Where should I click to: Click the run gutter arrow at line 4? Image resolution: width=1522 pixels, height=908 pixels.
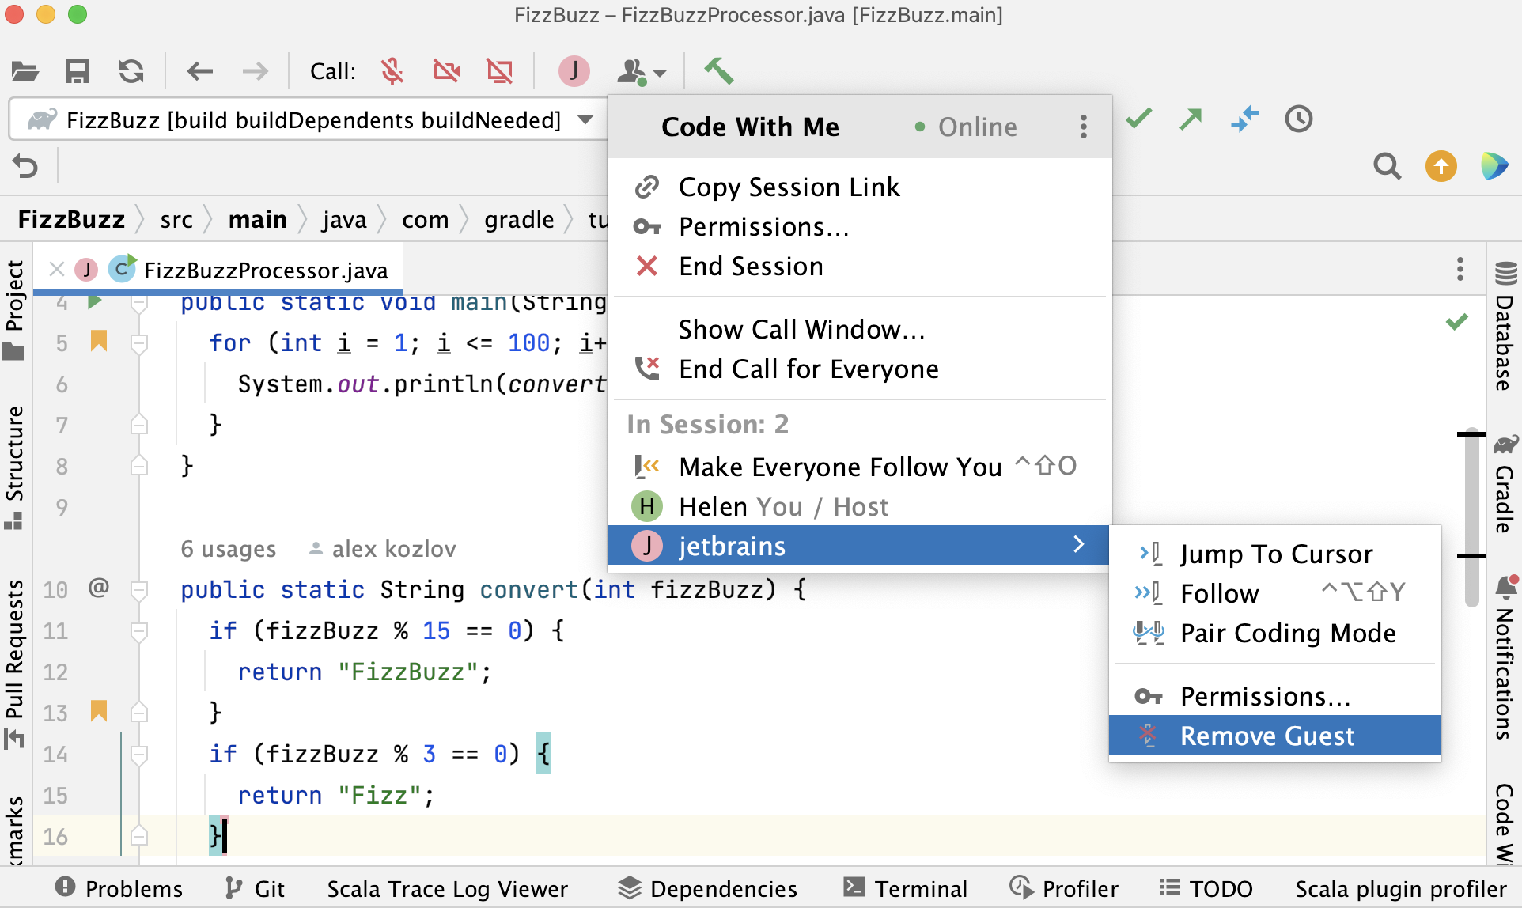pyautogui.click(x=95, y=301)
